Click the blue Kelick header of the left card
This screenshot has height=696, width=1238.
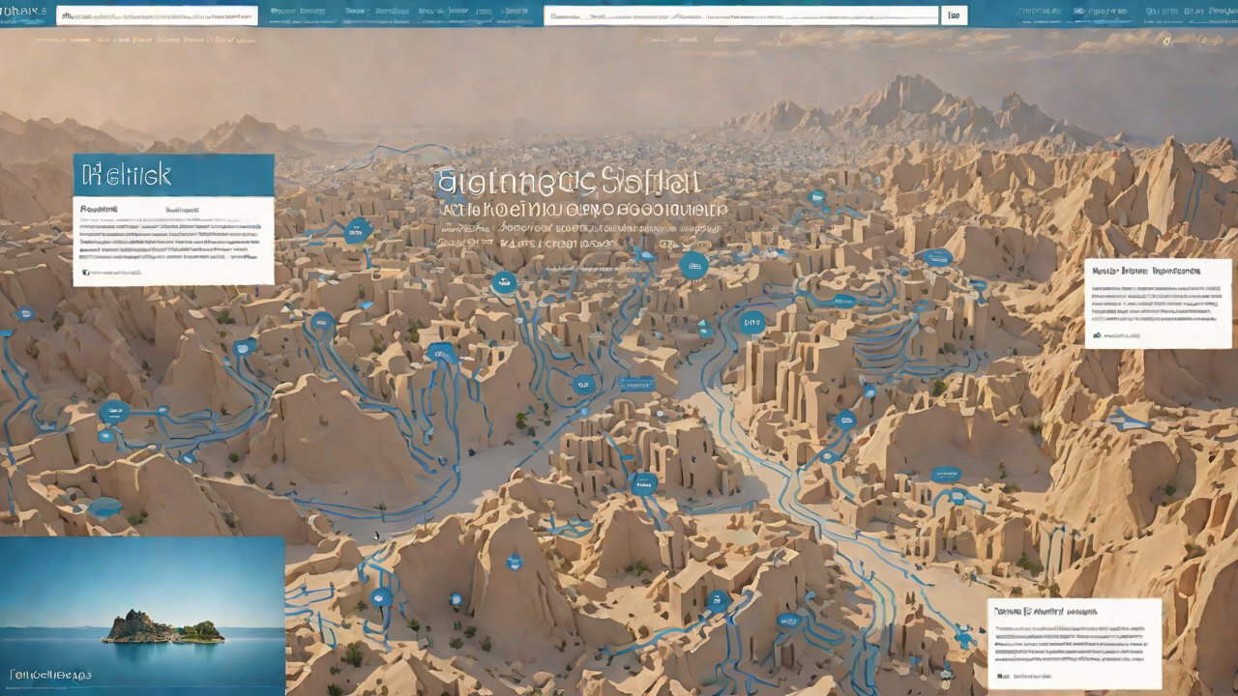(173, 175)
